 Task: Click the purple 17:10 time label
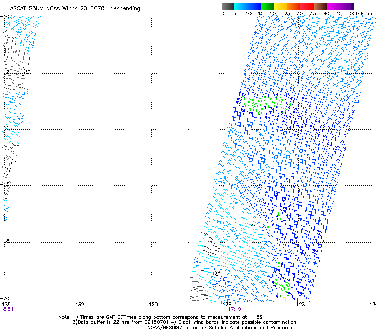234,309
